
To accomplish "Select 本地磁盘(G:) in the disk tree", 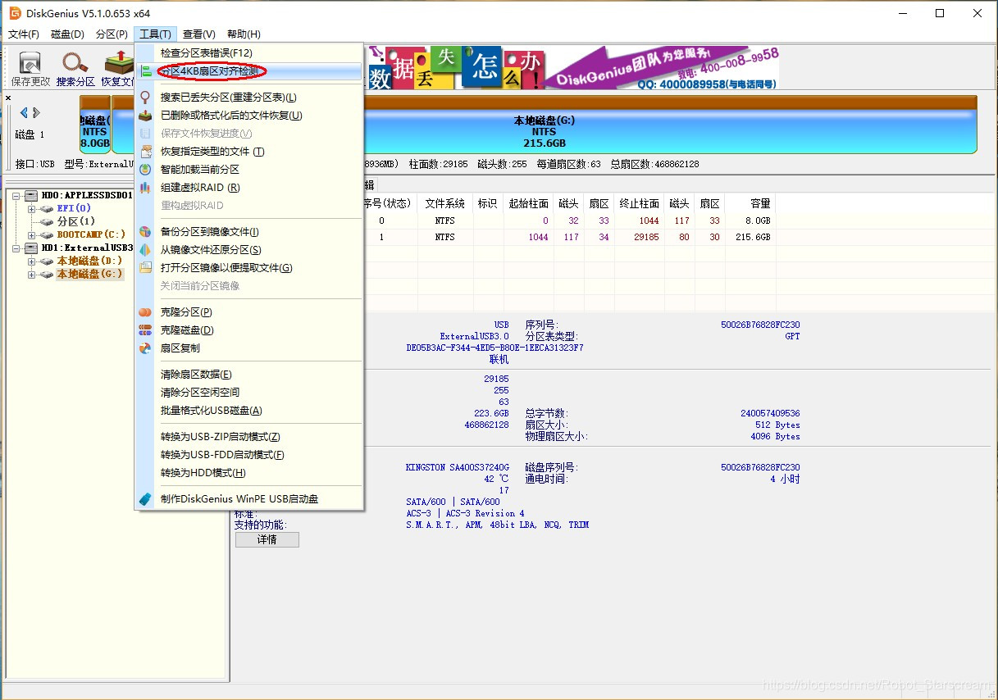I will pyautogui.click(x=89, y=275).
